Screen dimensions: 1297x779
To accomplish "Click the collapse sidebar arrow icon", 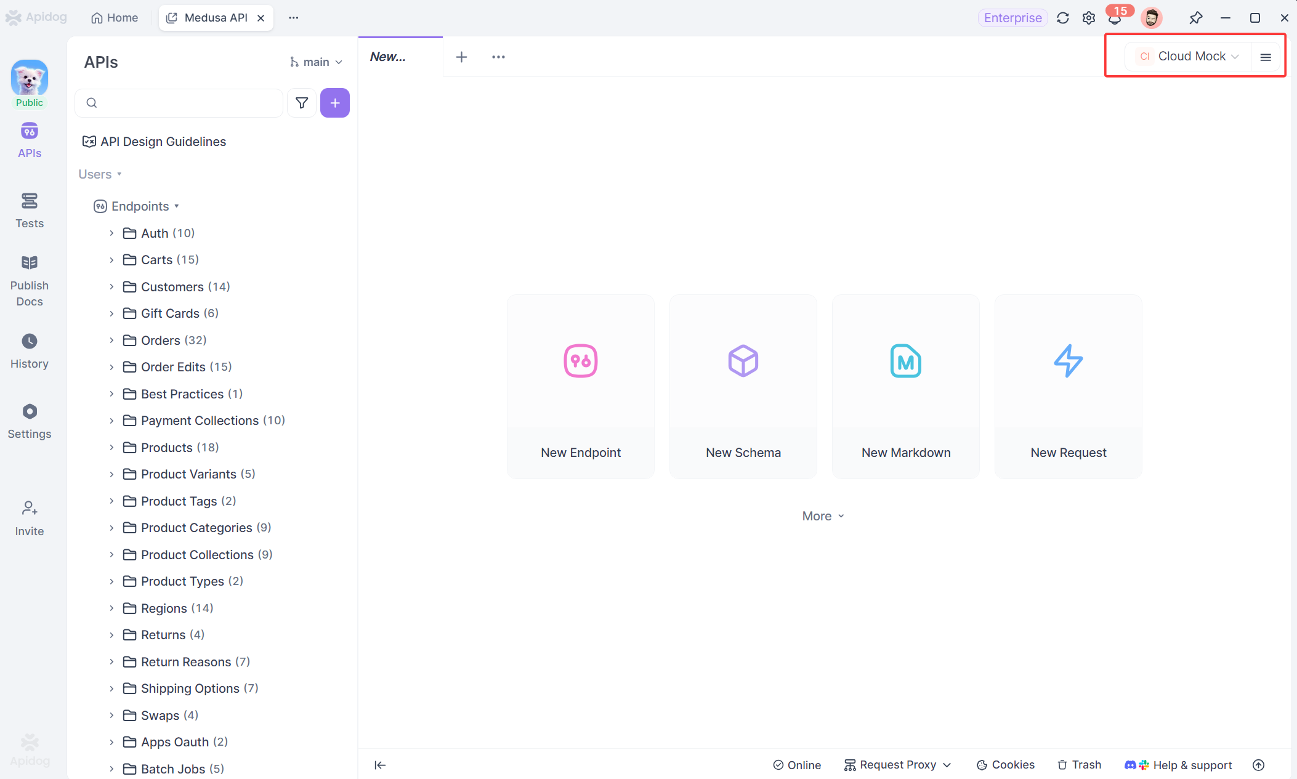I will click(x=380, y=765).
